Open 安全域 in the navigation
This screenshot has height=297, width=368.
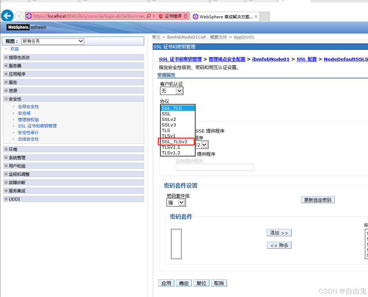[x=24, y=113]
